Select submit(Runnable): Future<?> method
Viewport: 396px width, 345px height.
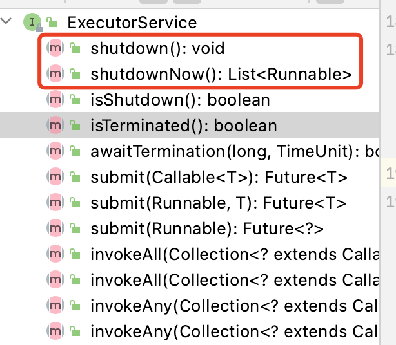[206, 228]
